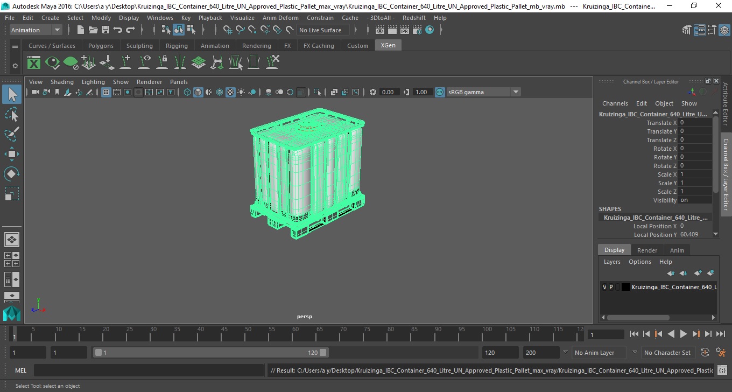Viewport: 732px width, 392px height.
Task: Open Layer Editor Options menu
Action: coord(640,262)
